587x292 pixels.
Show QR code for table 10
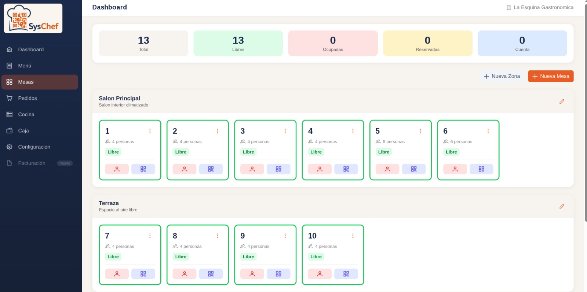point(346,274)
